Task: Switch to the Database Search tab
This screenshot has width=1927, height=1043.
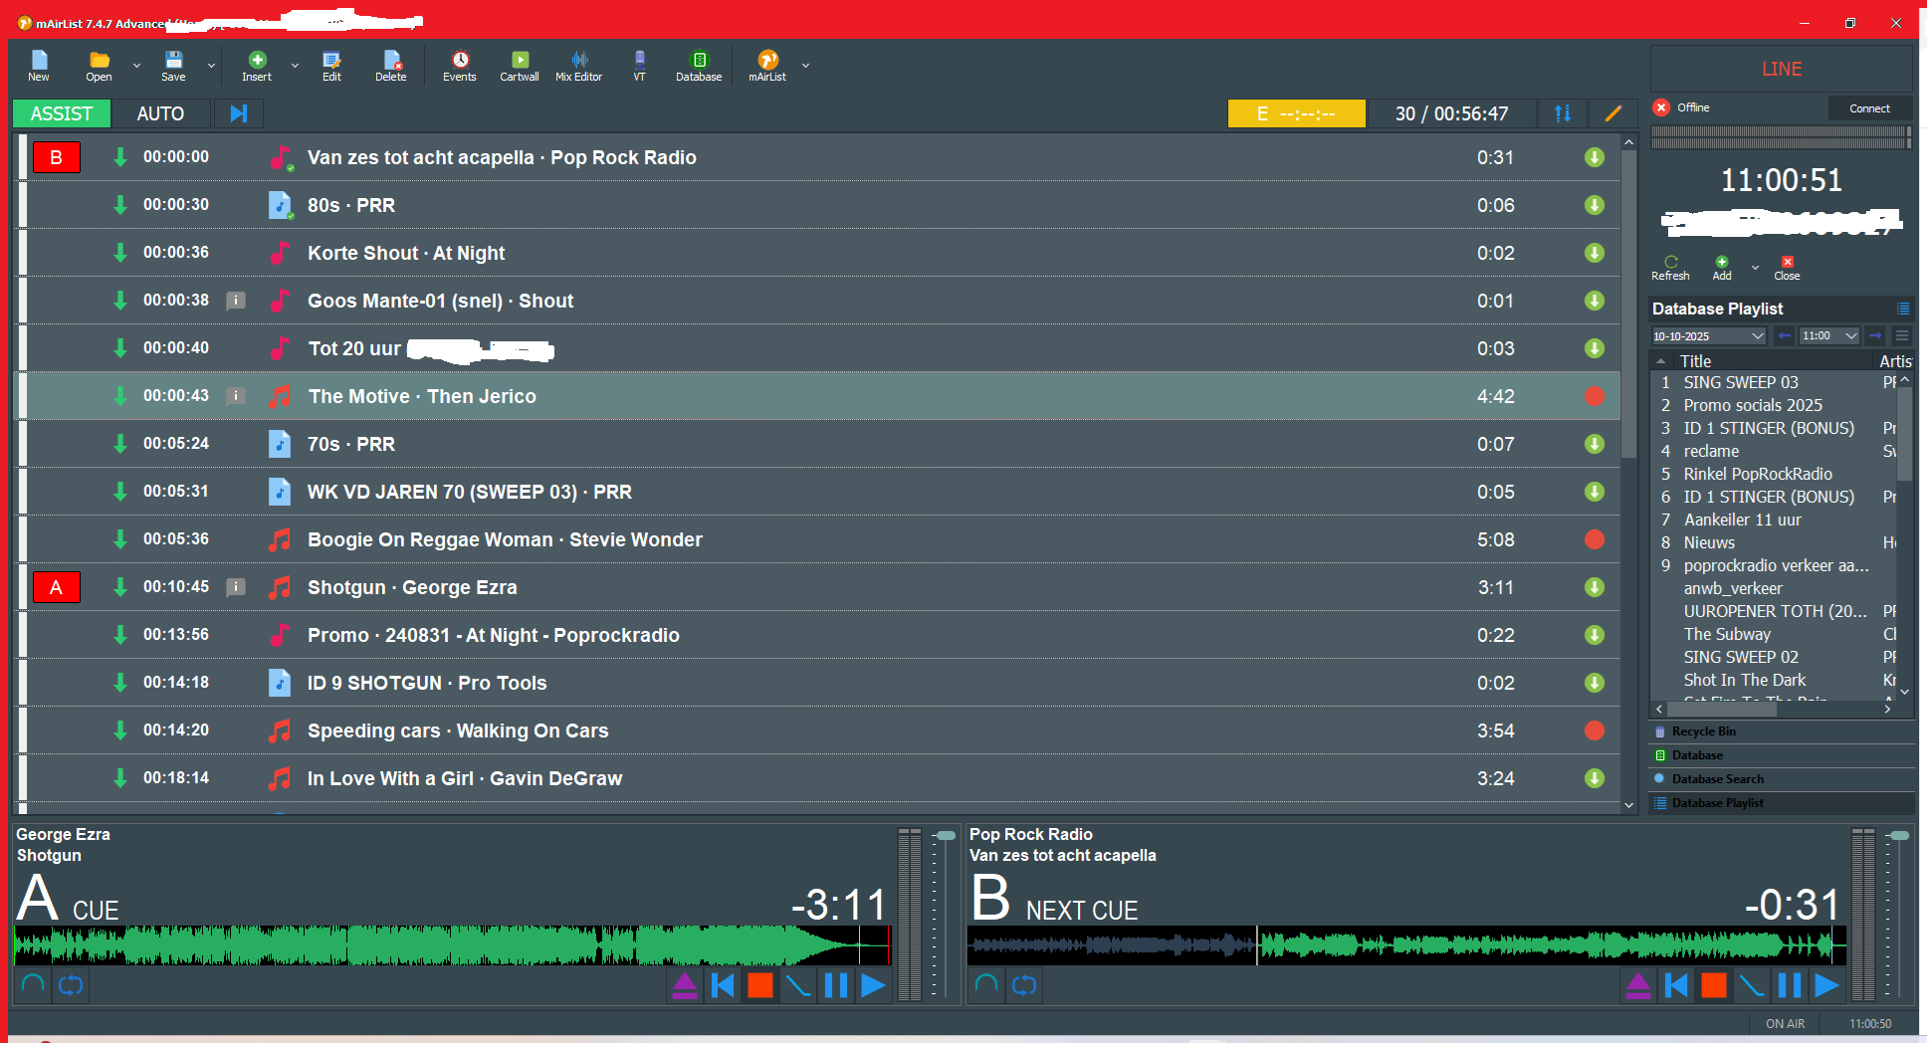Action: [x=1717, y=779]
